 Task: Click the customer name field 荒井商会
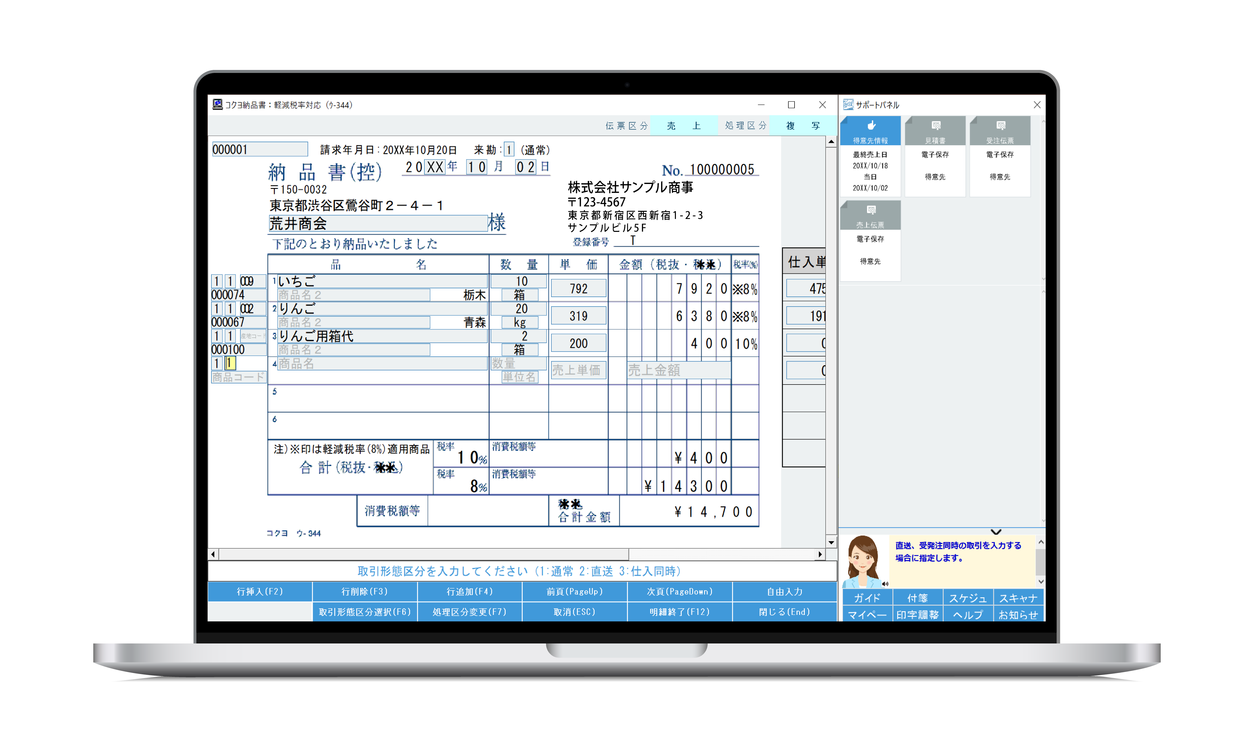(378, 224)
